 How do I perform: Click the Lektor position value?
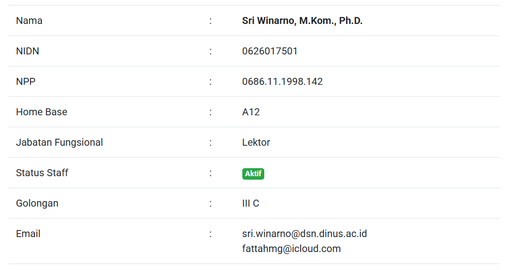click(x=256, y=143)
